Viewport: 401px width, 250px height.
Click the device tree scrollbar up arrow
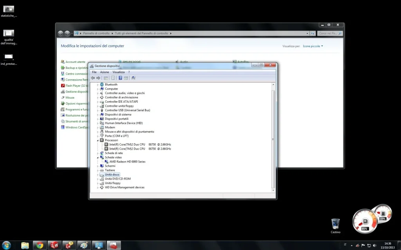pos(273,84)
